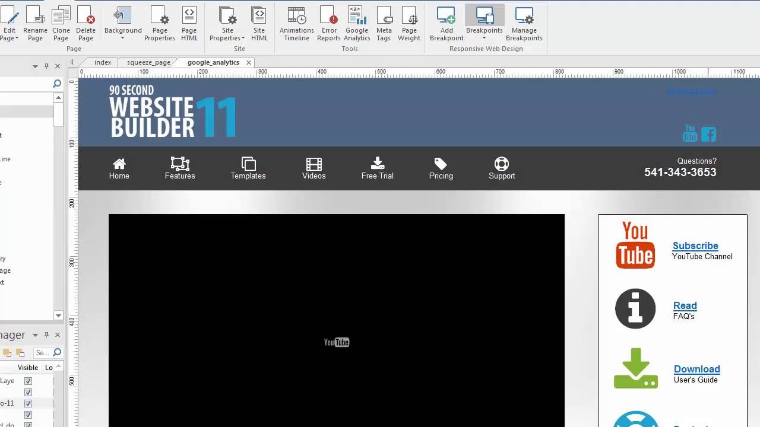
Task: Close the google_analytics tab
Action: point(249,62)
